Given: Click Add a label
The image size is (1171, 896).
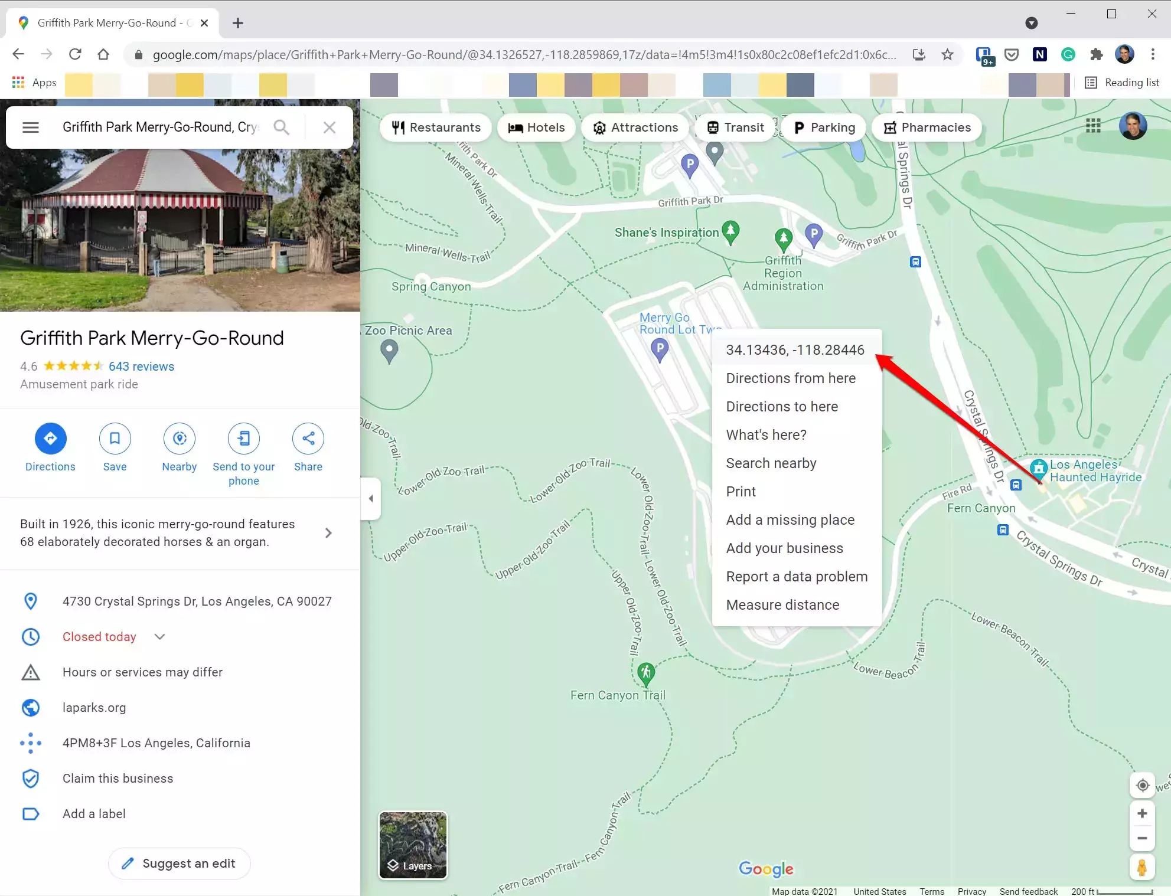Looking at the screenshot, I should (x=94, y=813).
